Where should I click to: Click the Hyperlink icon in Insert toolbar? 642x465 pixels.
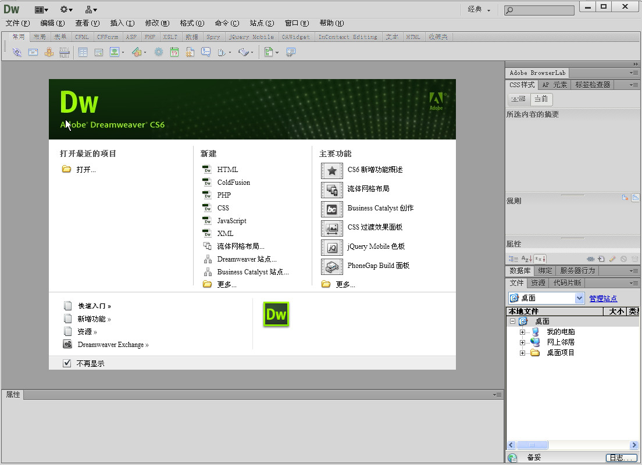(x=17, y=52)
